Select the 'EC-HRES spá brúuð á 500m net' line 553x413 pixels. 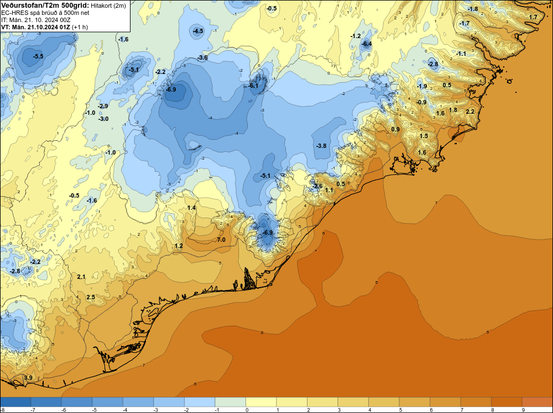tap(45, 13)
